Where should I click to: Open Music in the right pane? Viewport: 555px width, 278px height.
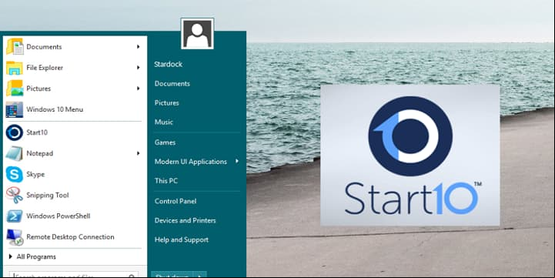pyautogui.click(x=163, y=122)
